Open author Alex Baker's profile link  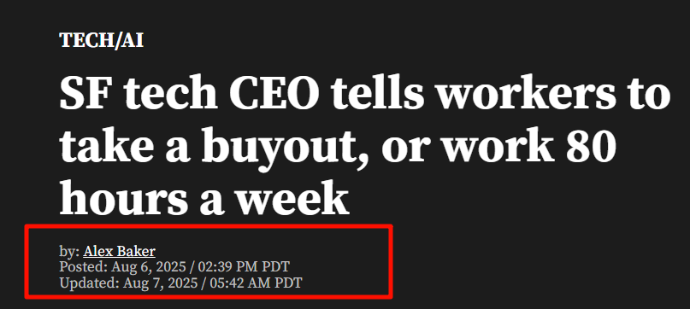(x=119, y=252)
